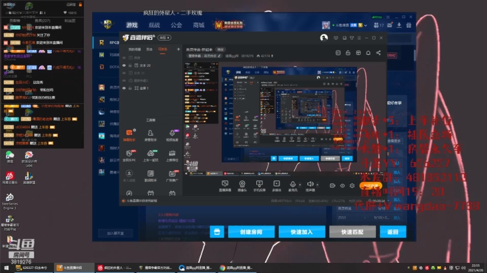Switch to the 观战 tab in the game platform

coord(154,25)
